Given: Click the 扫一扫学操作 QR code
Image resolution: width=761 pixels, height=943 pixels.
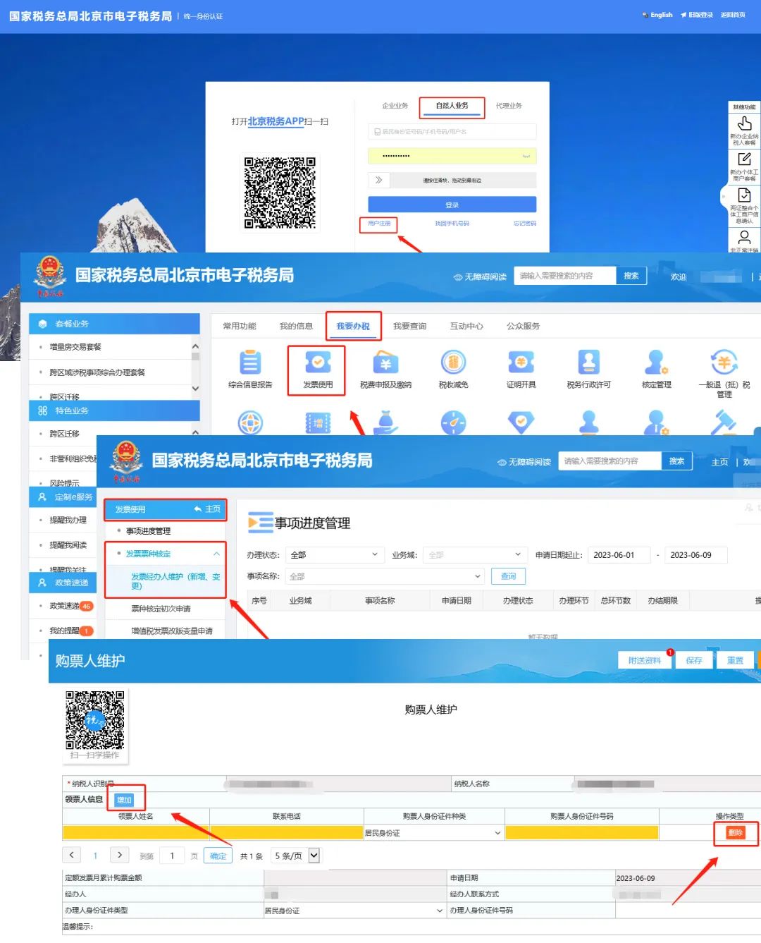Looking at the screenshot, I should pyautogui.click(x=95, y=720).
